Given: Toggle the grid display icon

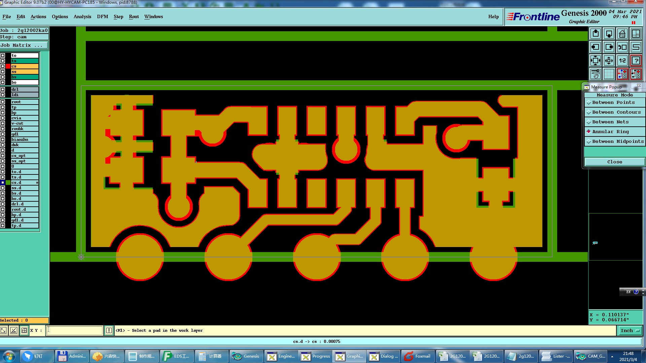Looking at the screenshot, I should point(609,74).
